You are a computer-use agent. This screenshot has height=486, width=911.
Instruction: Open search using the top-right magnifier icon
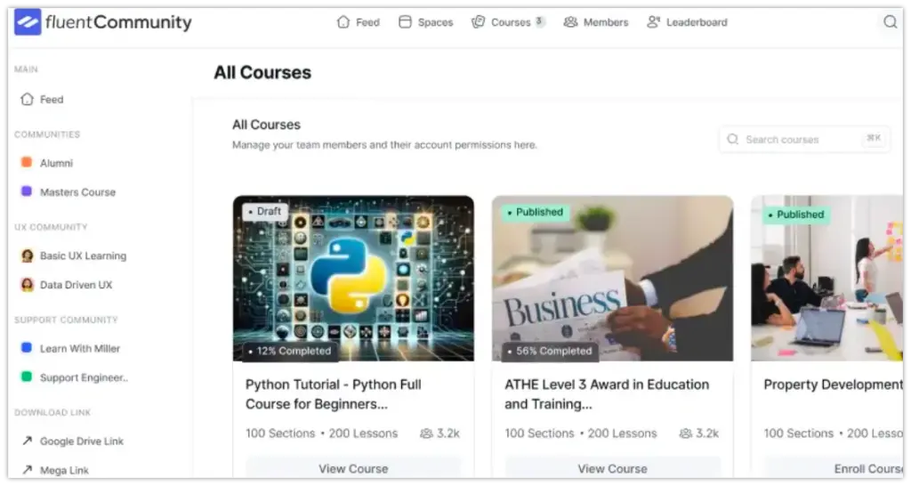tap(890, 22)
